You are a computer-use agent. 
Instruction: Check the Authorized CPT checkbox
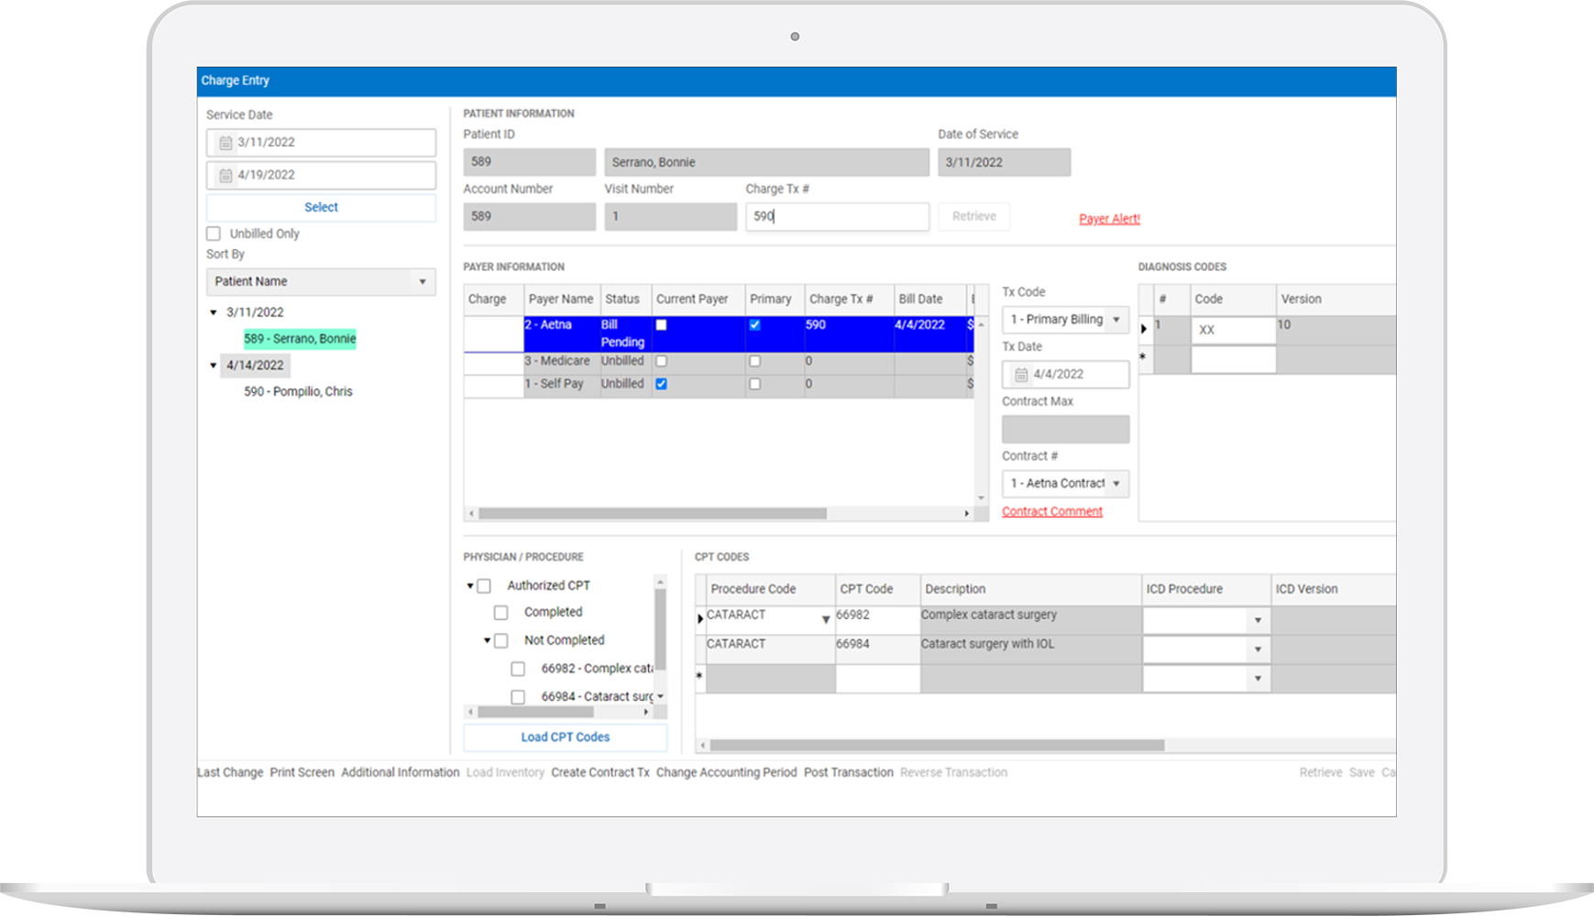click(x=484, y=586)
